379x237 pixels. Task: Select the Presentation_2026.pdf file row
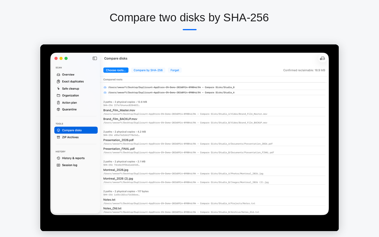point(214,142)
